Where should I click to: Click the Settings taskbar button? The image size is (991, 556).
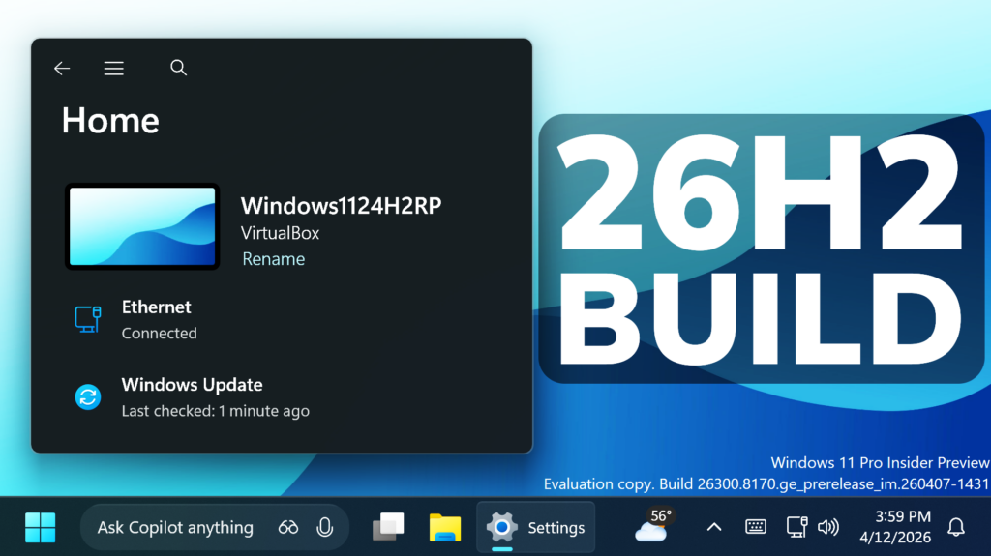click(536, 527)
